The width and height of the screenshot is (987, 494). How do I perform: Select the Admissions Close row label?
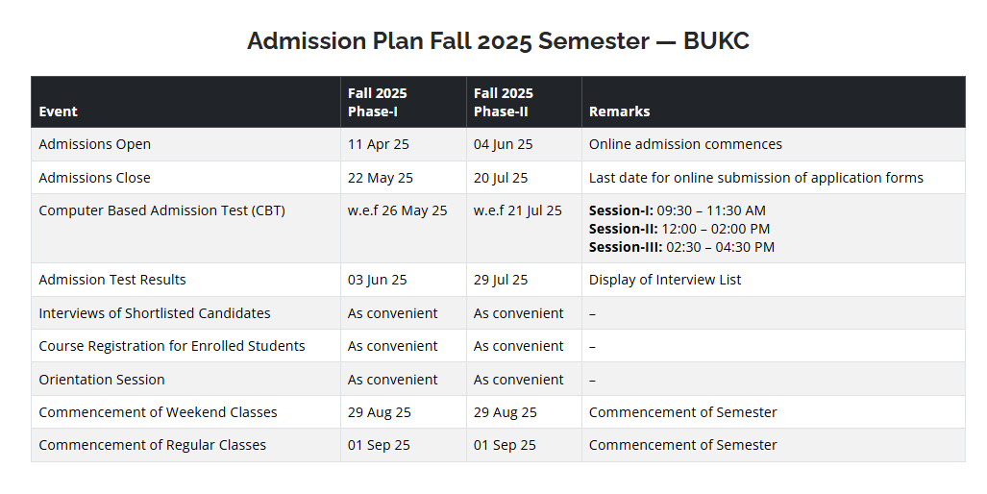94,178
